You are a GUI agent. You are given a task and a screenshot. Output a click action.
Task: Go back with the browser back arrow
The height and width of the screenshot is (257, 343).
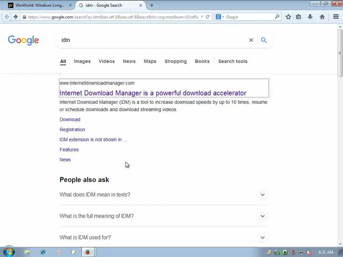pyautogui.click(x=7, y=17)
